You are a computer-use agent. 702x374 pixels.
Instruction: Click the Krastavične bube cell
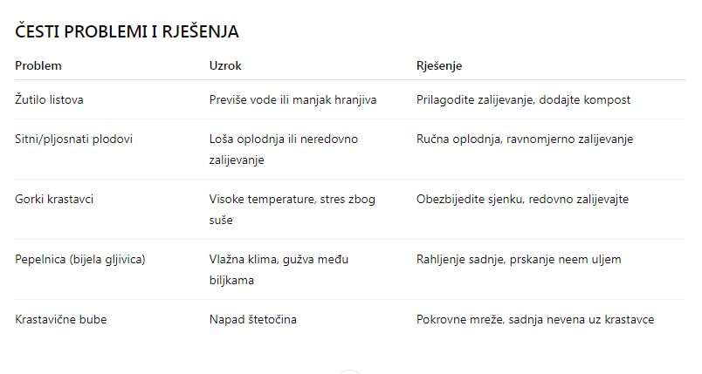[x=61, y=320]
